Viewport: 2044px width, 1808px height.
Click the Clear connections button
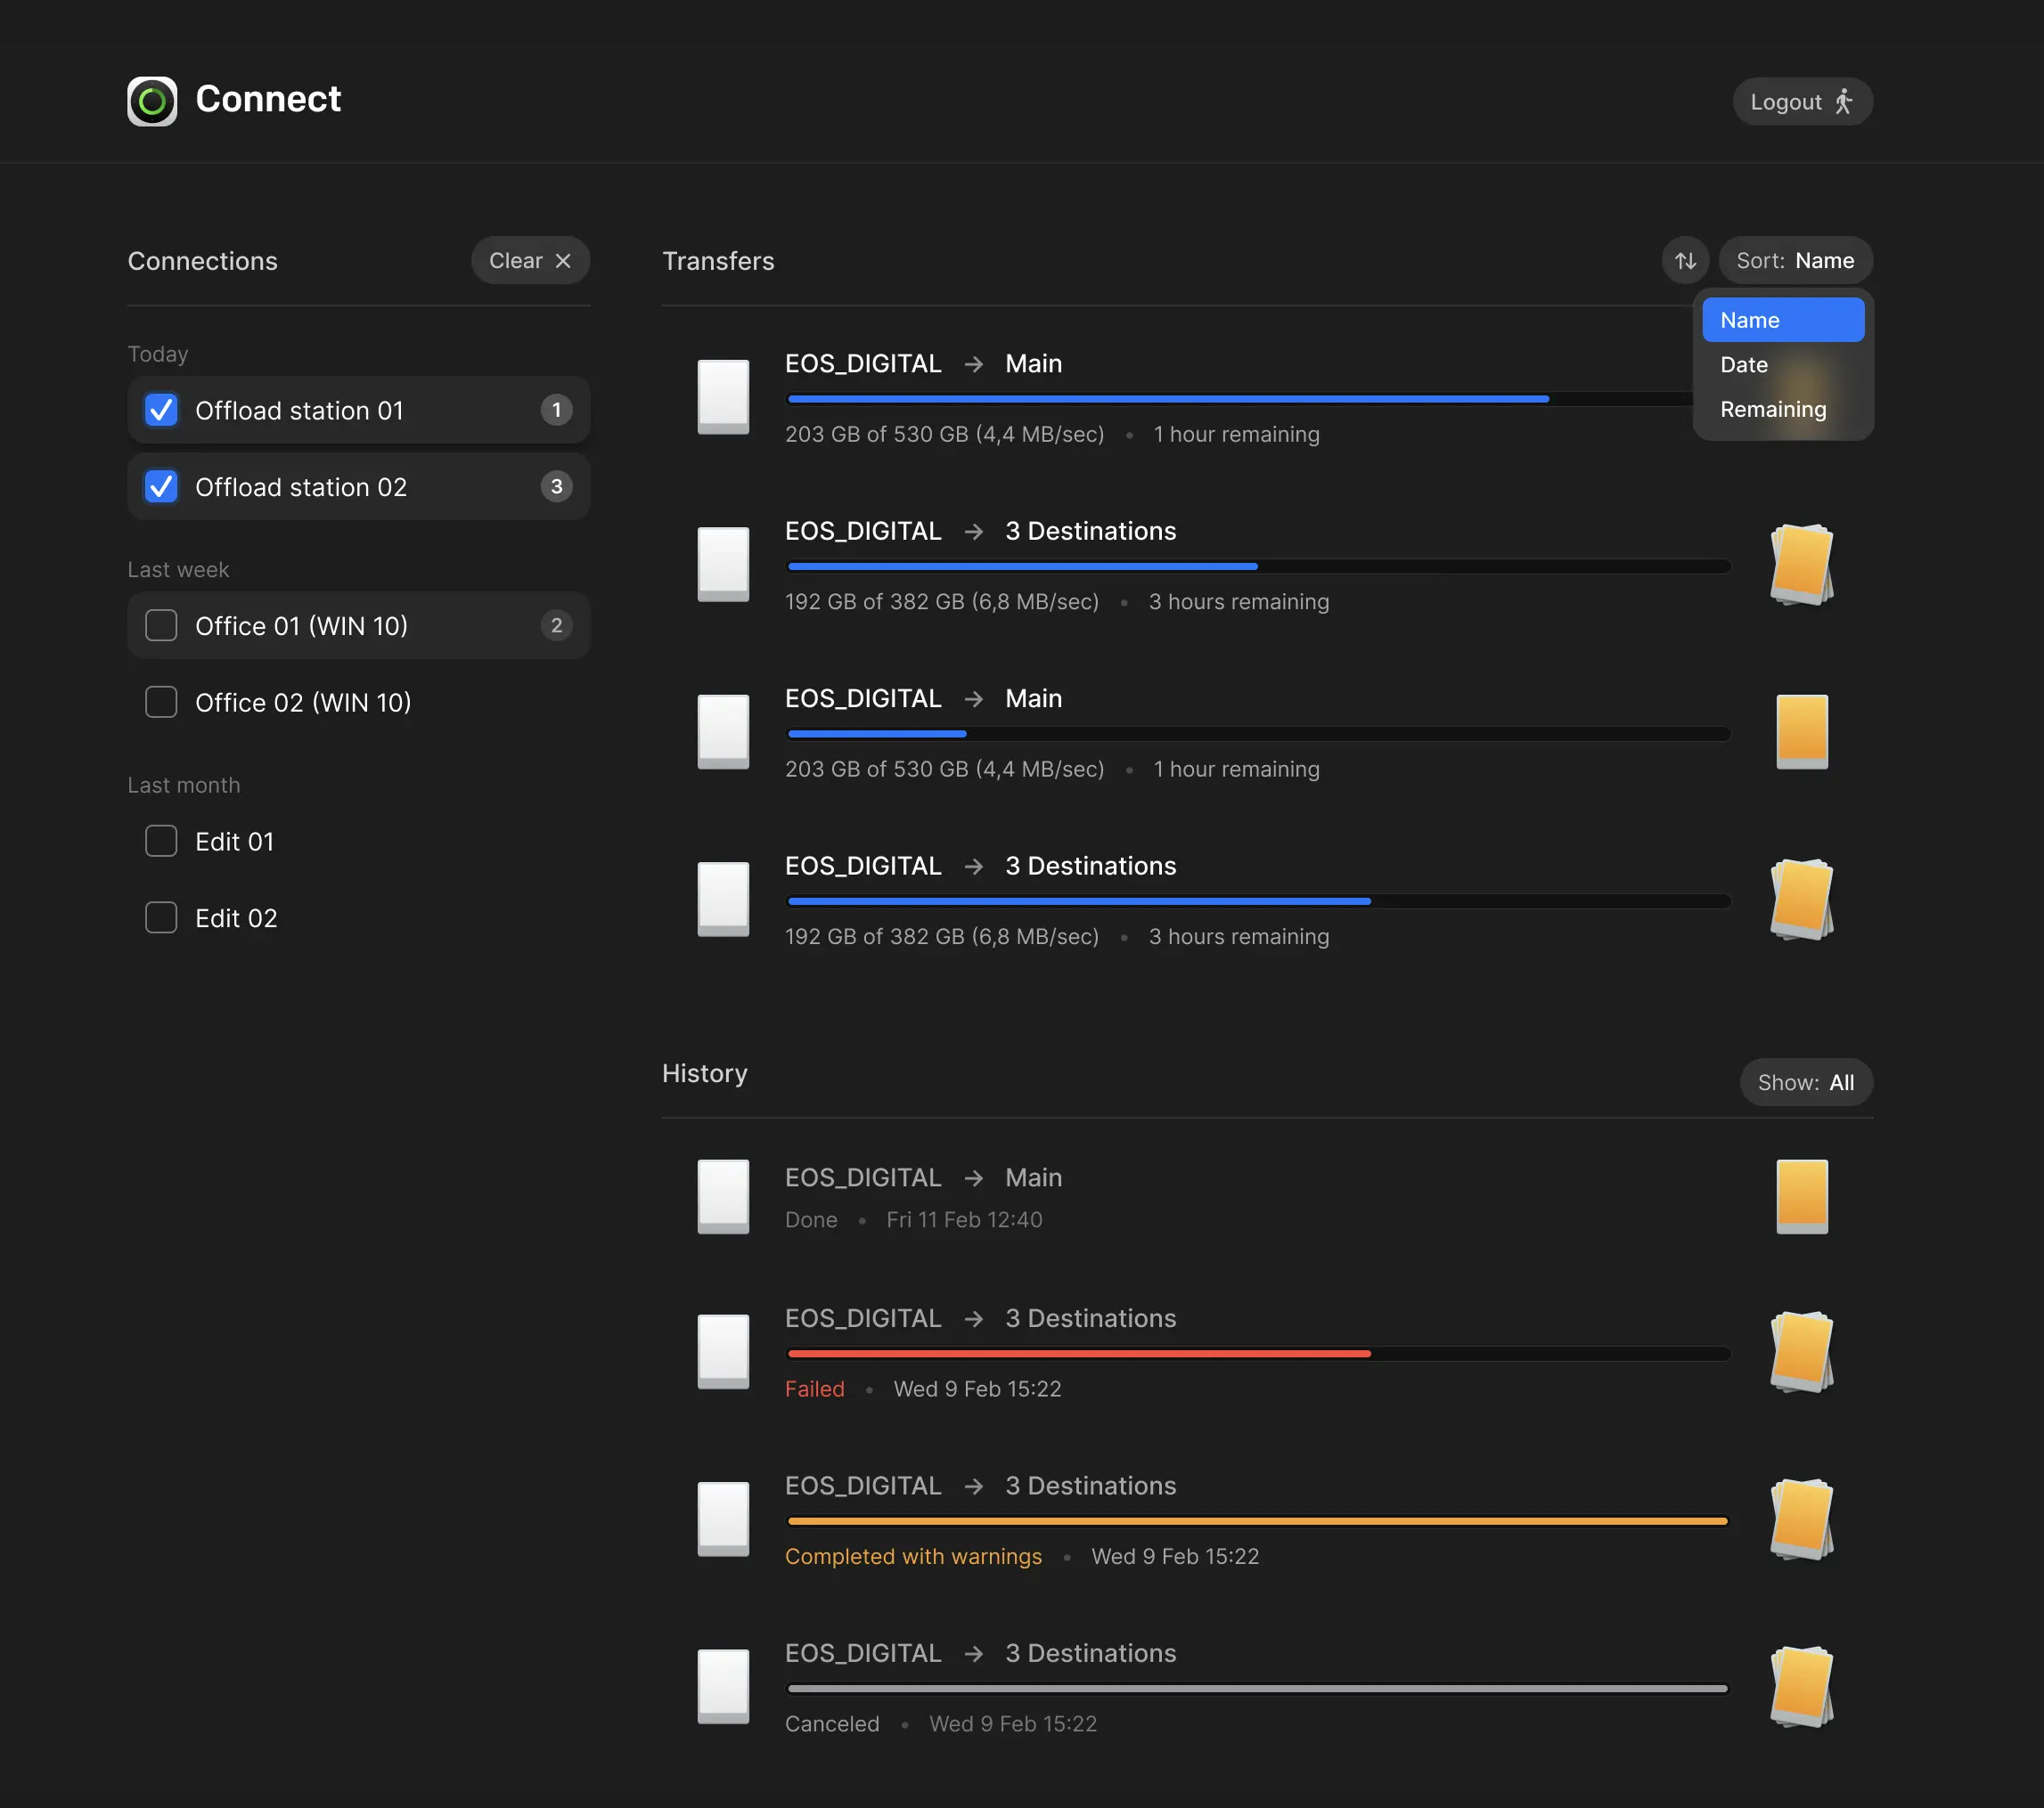pyautogui.click(x=530, y=261)
